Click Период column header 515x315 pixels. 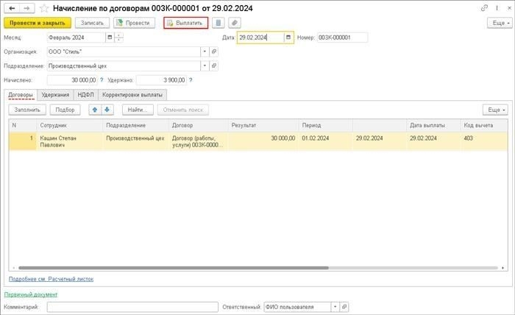coord(325,125)
